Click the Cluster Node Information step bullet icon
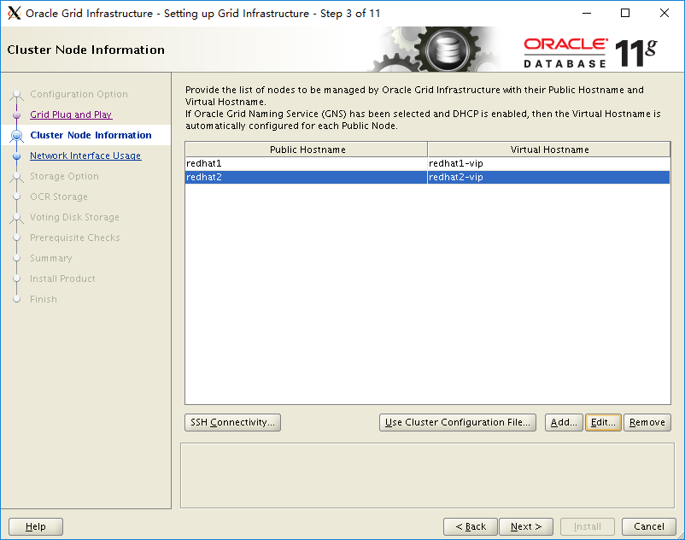 [16, 136]
